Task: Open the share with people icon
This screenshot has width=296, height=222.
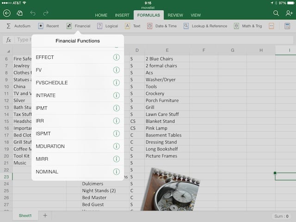Action: pos(289,13)
